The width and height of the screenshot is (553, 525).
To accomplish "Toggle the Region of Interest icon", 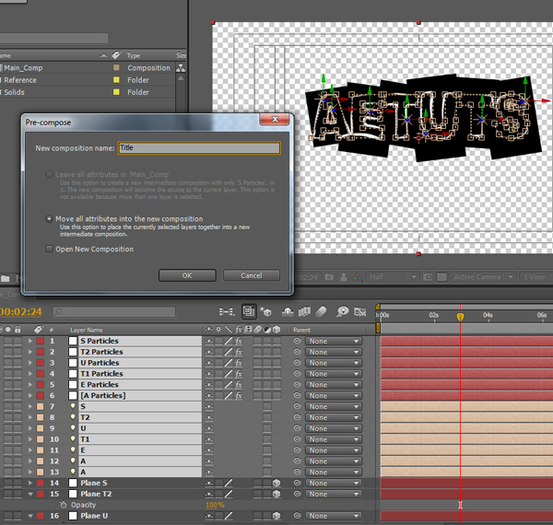I will (x=428, y=277).
